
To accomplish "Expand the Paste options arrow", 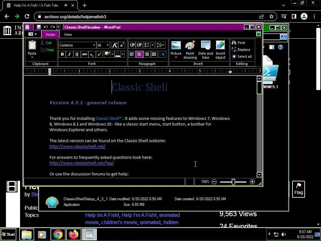I will coord(32,57).
